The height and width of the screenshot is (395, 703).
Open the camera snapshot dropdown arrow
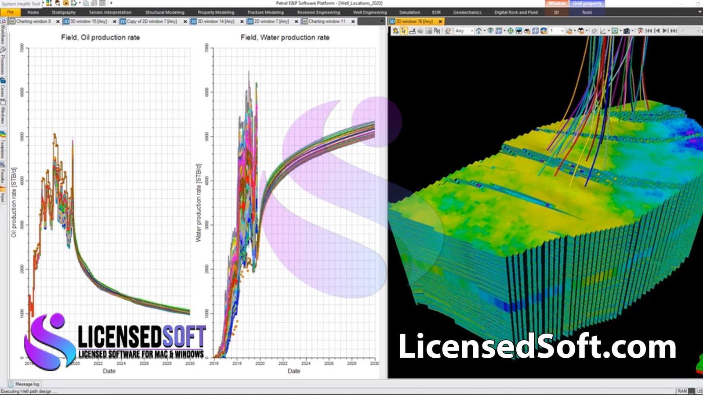632,31
